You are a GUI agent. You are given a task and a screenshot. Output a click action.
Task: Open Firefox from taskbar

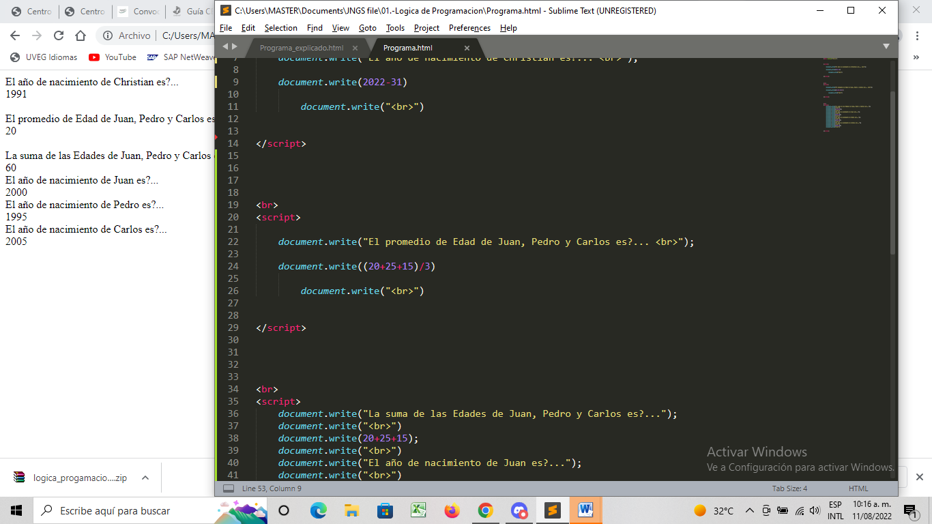[x=452, y=510]
